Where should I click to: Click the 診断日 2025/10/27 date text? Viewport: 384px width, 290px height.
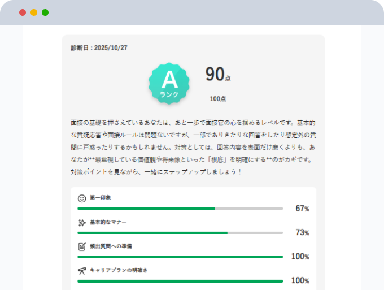[x=99, y=48]
